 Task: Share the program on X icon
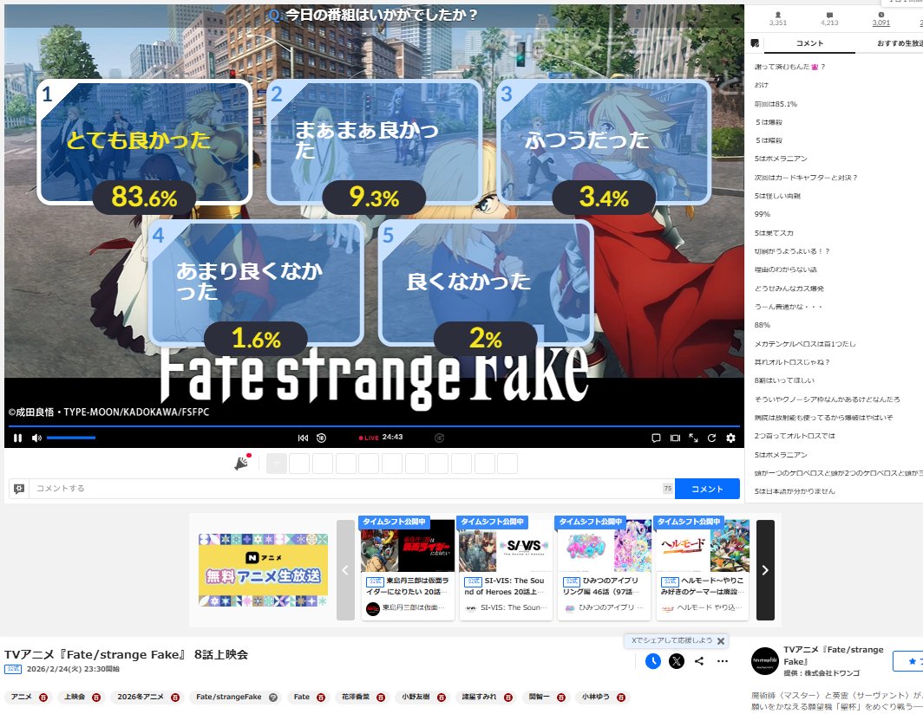pyautogui.click(x=677, y=661)
